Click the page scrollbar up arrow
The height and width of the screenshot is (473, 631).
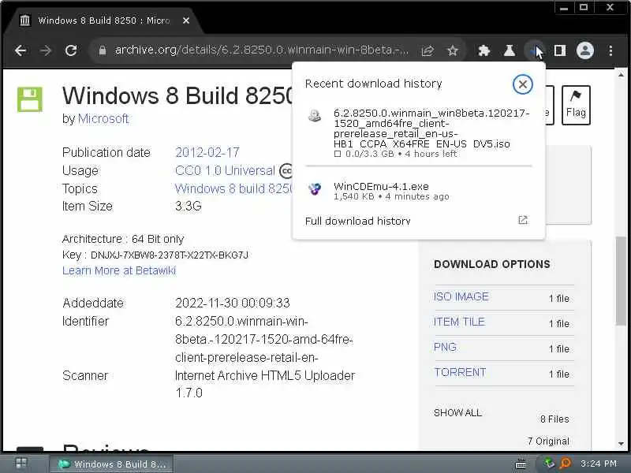(621, 75)
